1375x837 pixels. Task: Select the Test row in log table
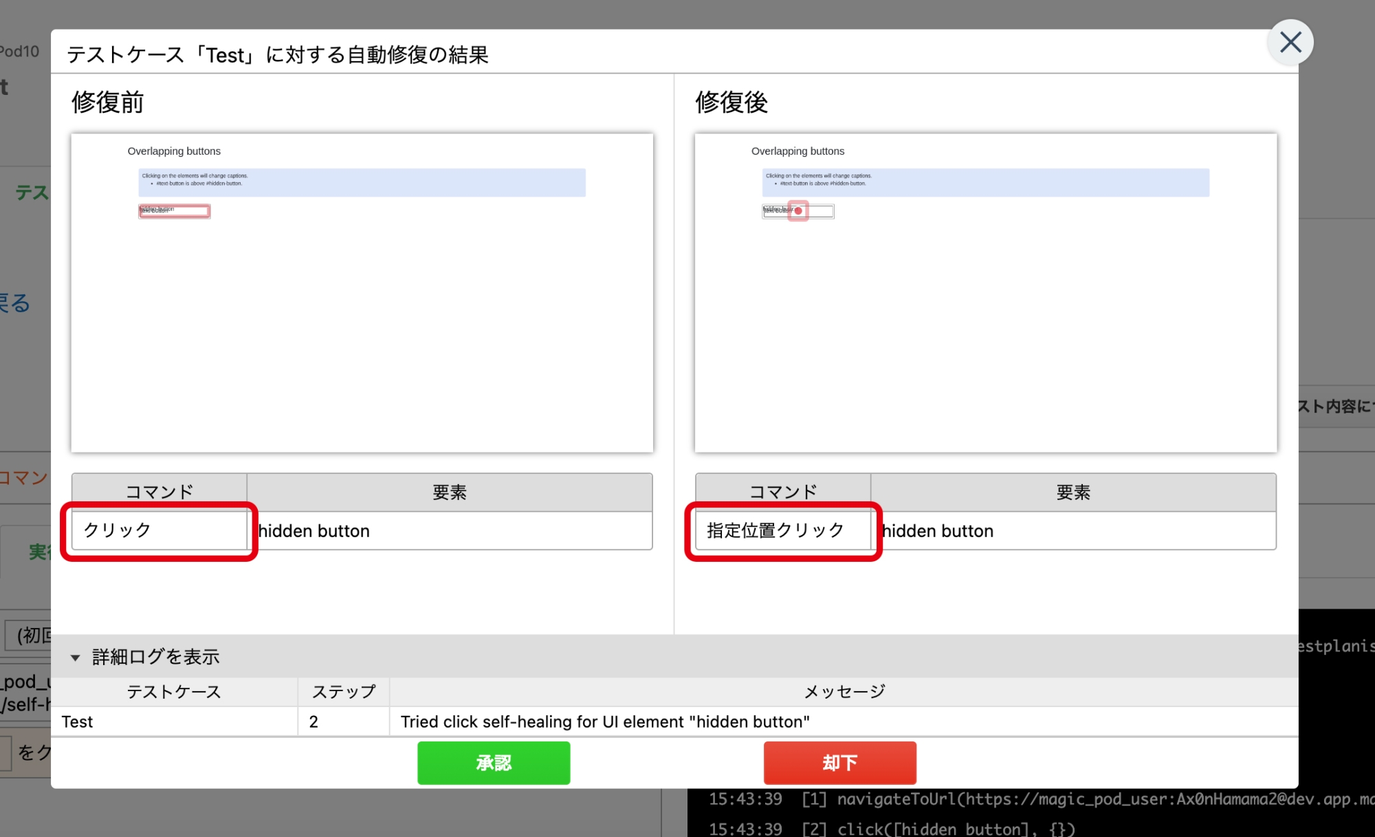tap(77, 721)
